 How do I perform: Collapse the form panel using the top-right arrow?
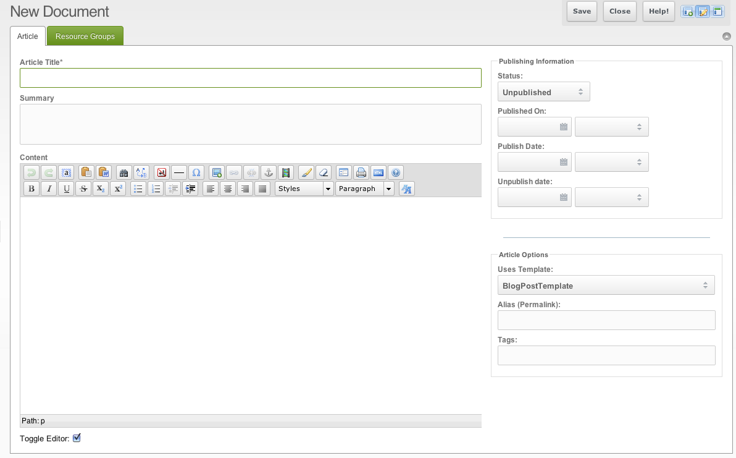tap(727, 36)
